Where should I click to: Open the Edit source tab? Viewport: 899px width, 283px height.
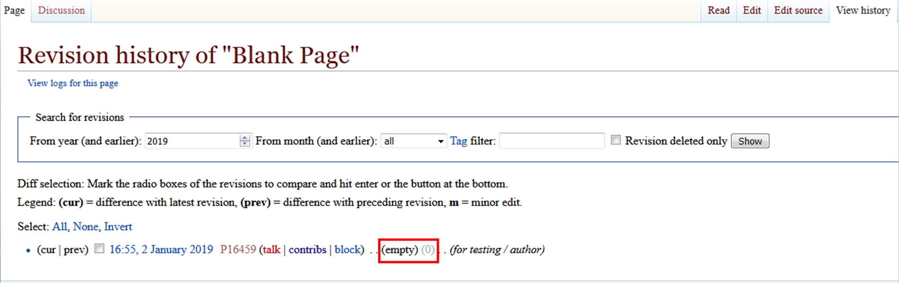pos(798,10)
